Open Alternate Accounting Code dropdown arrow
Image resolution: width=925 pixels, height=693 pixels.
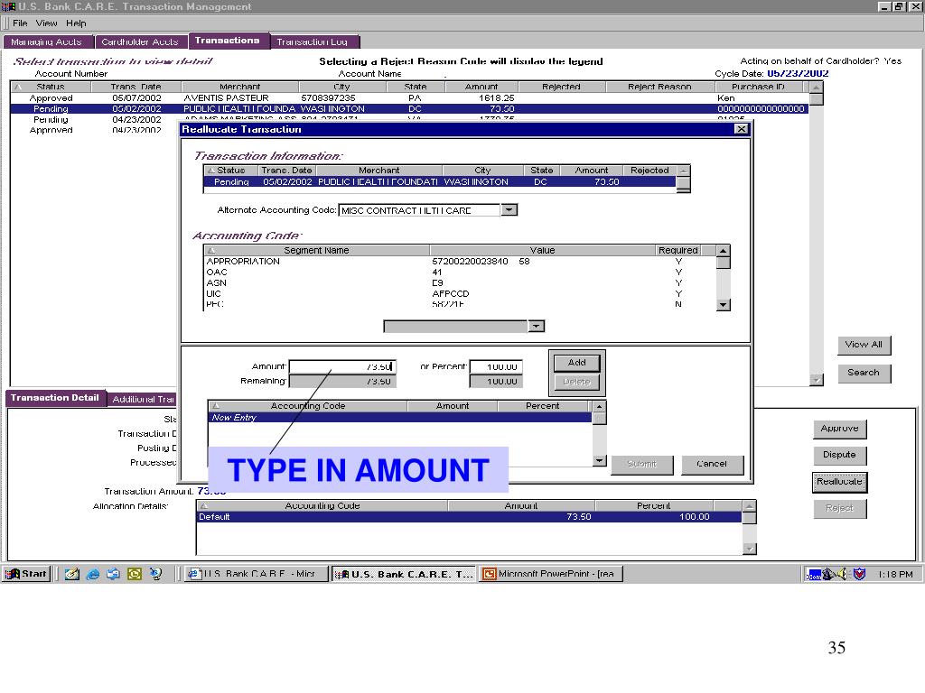509,209
